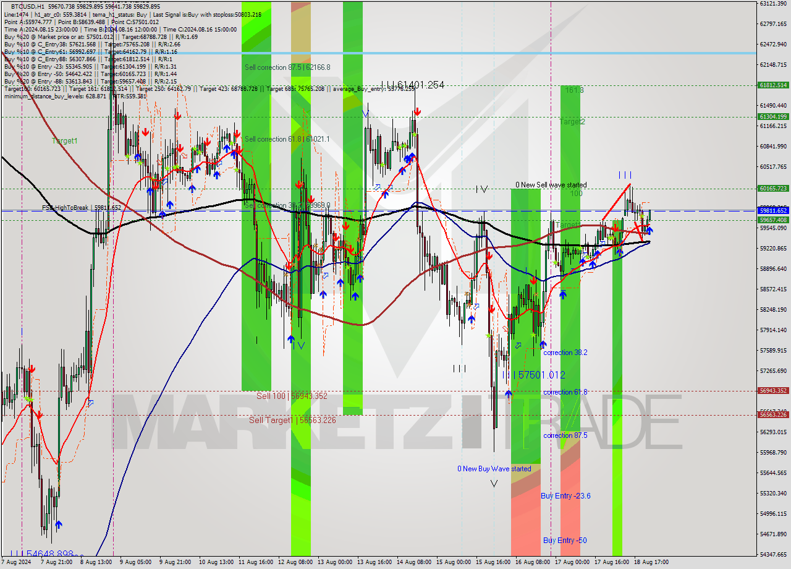Select the 'Sell Target1 | 56563.226' label
Image resolution: width=791 pixels, height=569 pixels.
pos(292,420)
